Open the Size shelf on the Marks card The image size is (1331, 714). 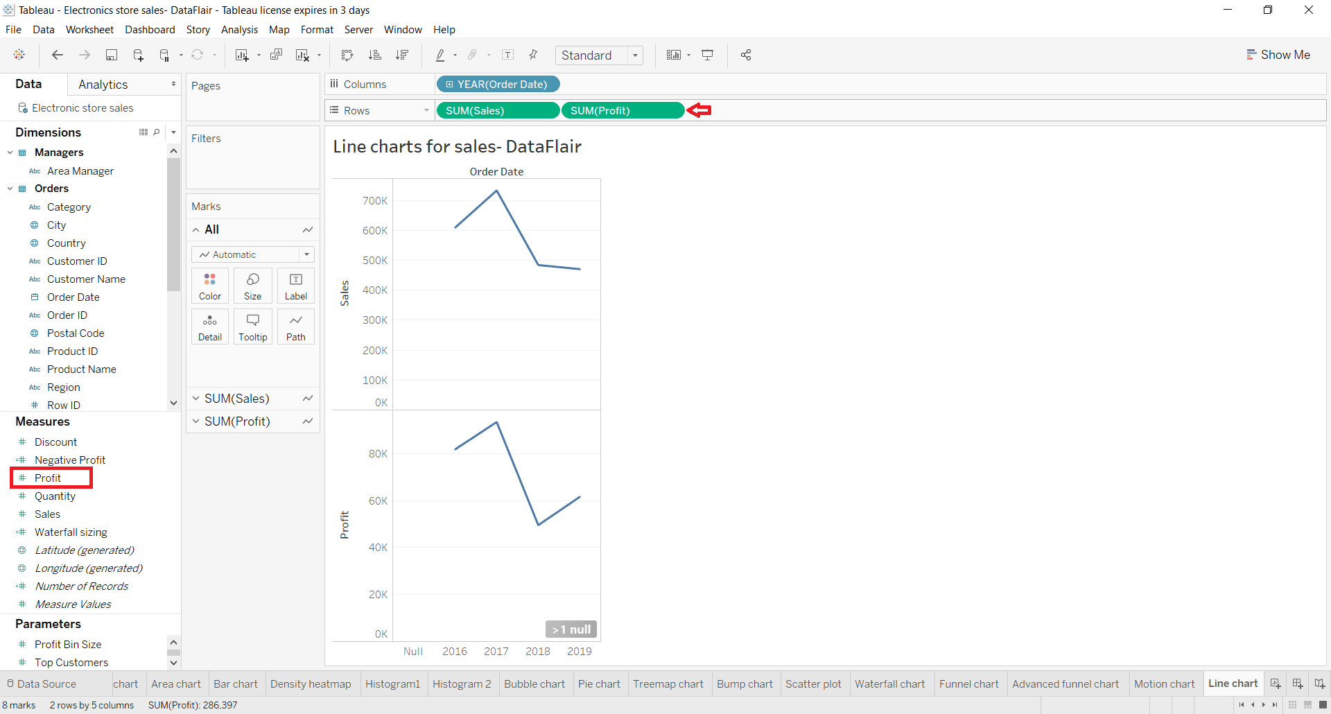pyautogui.click(x=252, y=285)
